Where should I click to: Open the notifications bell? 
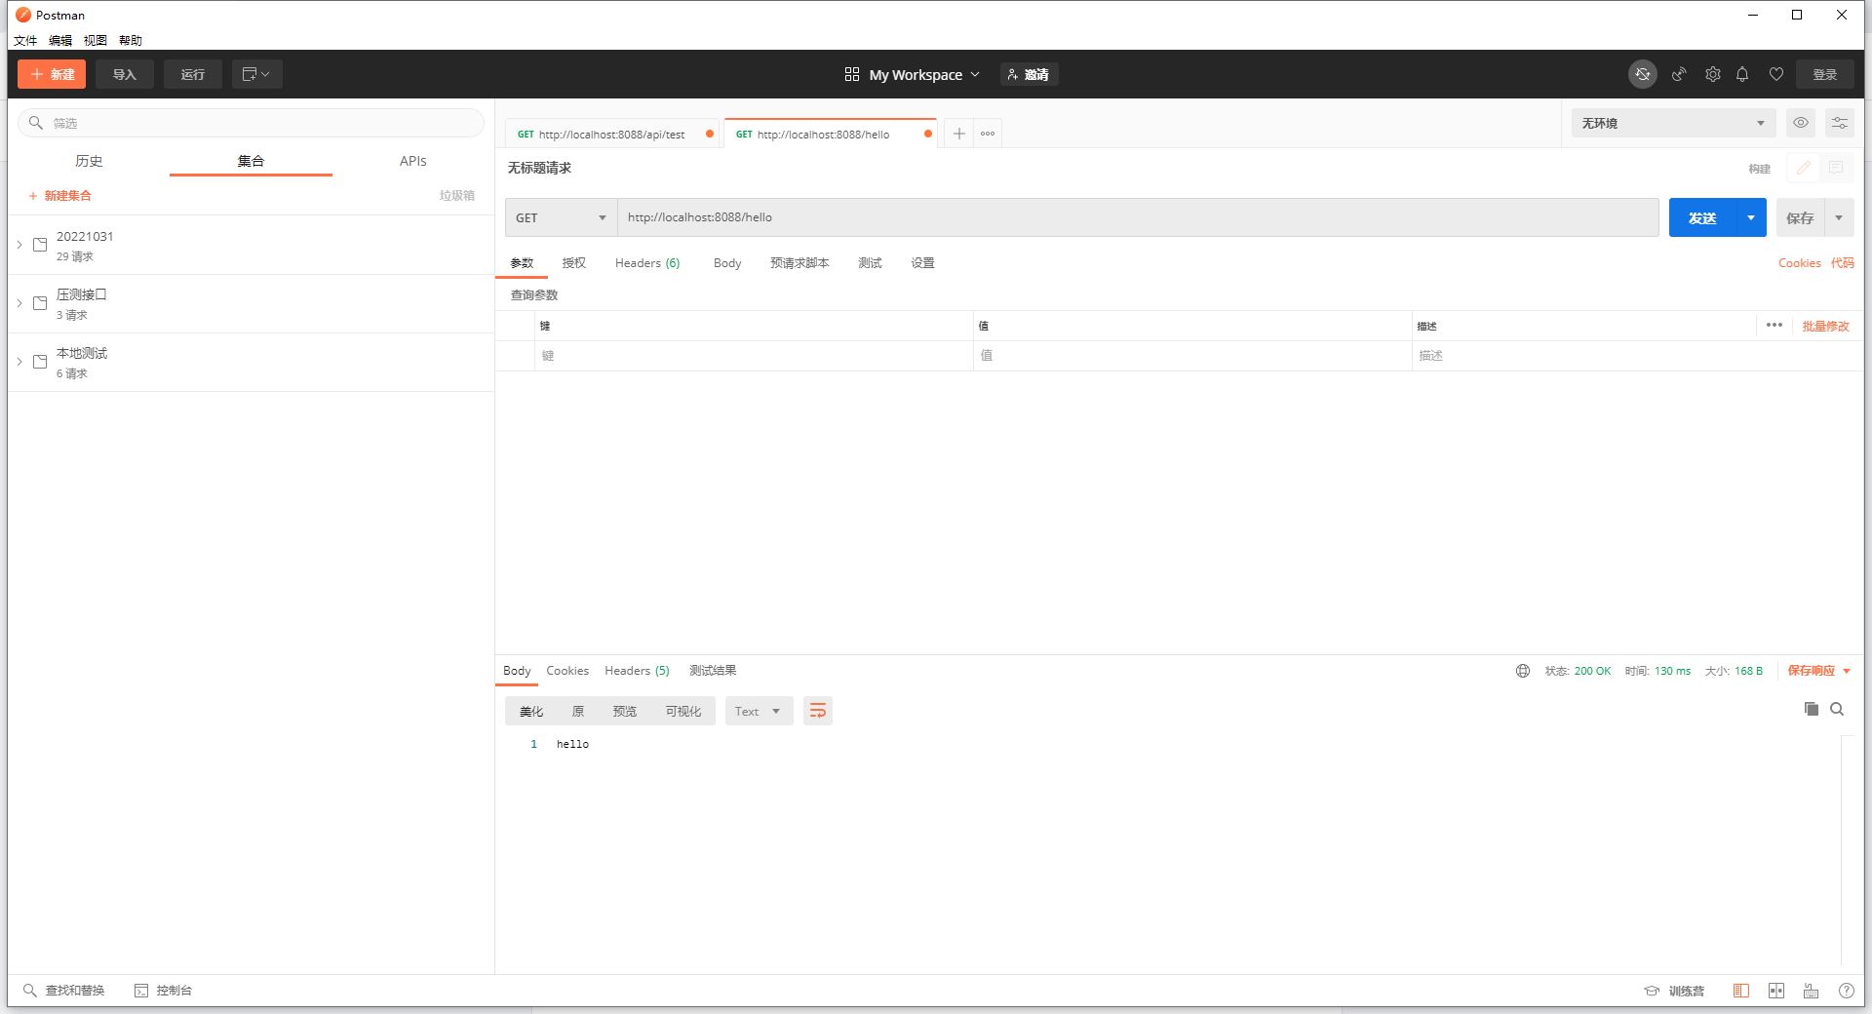tap(1742, 74)
